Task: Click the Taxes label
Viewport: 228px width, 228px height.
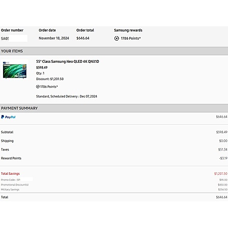Action: [5, 149]
